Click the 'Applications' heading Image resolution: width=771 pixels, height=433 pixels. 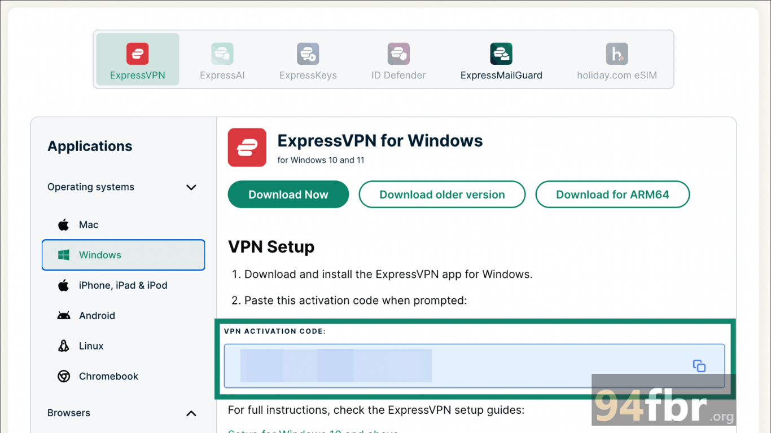point(90,146)
